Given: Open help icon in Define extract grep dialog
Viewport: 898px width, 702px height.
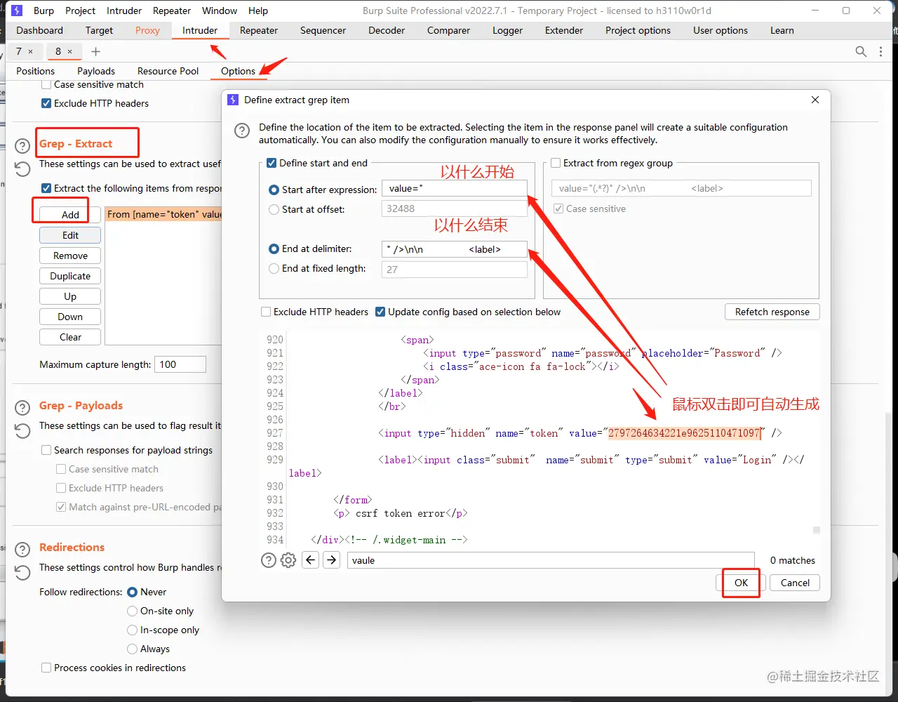Looking at the screenshot, I should (241, 131).
